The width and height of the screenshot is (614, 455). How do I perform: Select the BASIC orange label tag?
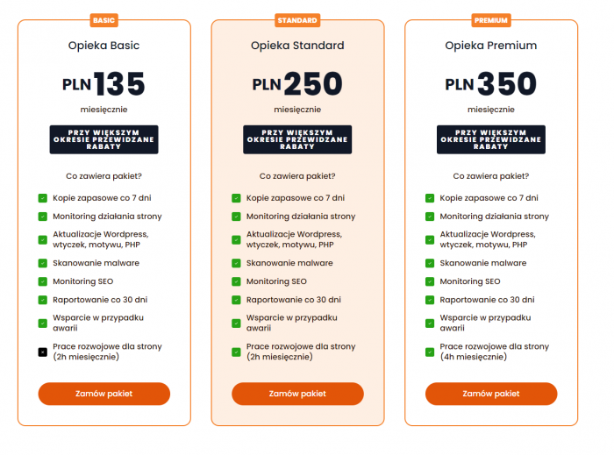click(x=104, y=19)
